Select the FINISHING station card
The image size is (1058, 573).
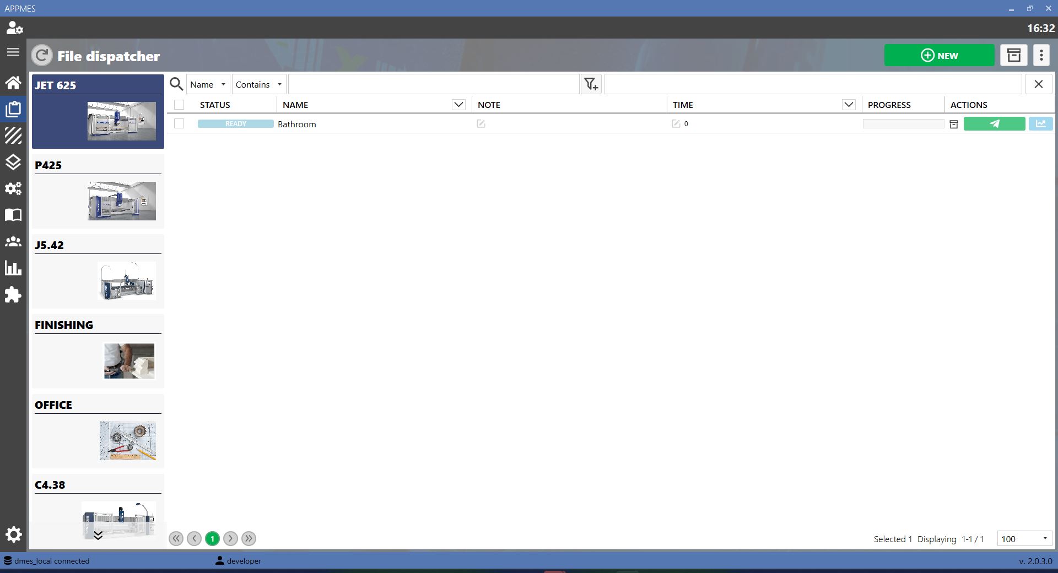pyautogui.click(x=98, y=352)
